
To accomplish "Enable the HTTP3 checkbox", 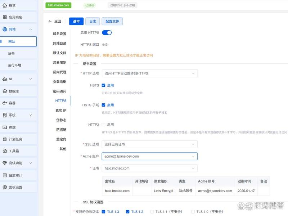I will [x=103, y=125].
